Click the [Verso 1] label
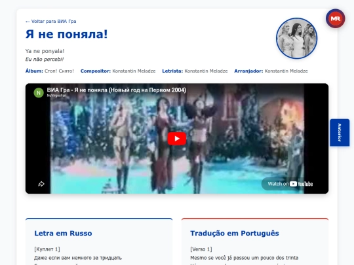The image size is (354, 265). pos(201,249)
